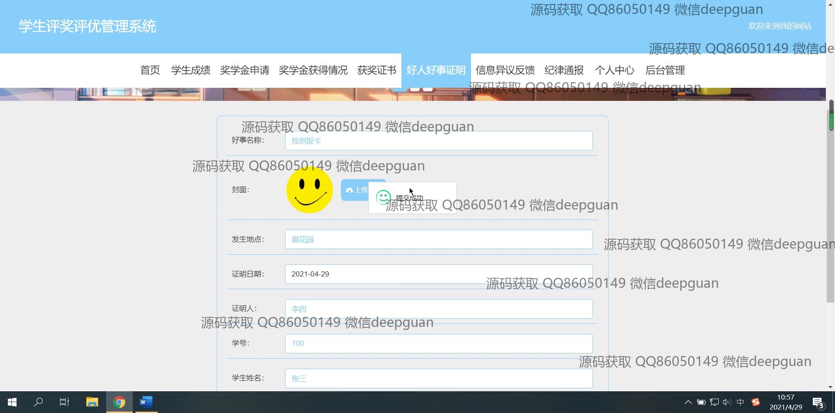Click the 提交成功 smiley message icon
Viewport: 835px width, 413px height.
[x=383, y=197]
